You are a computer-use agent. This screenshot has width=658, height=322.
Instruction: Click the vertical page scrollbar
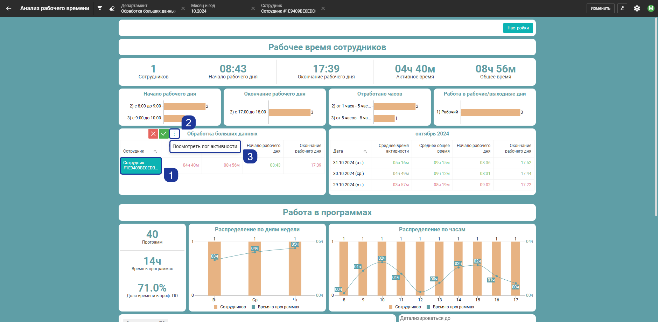click(656, 117)
